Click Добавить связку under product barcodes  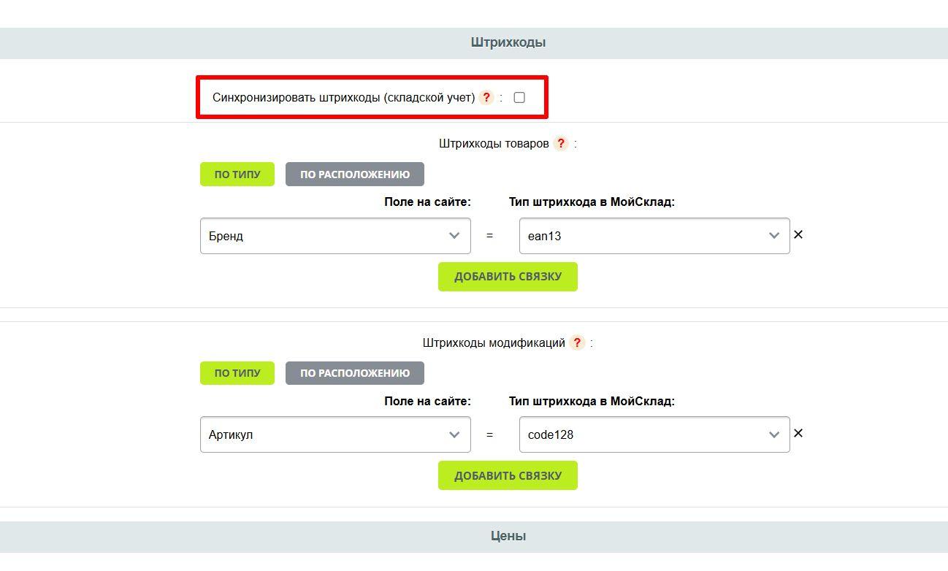point(508,277)
